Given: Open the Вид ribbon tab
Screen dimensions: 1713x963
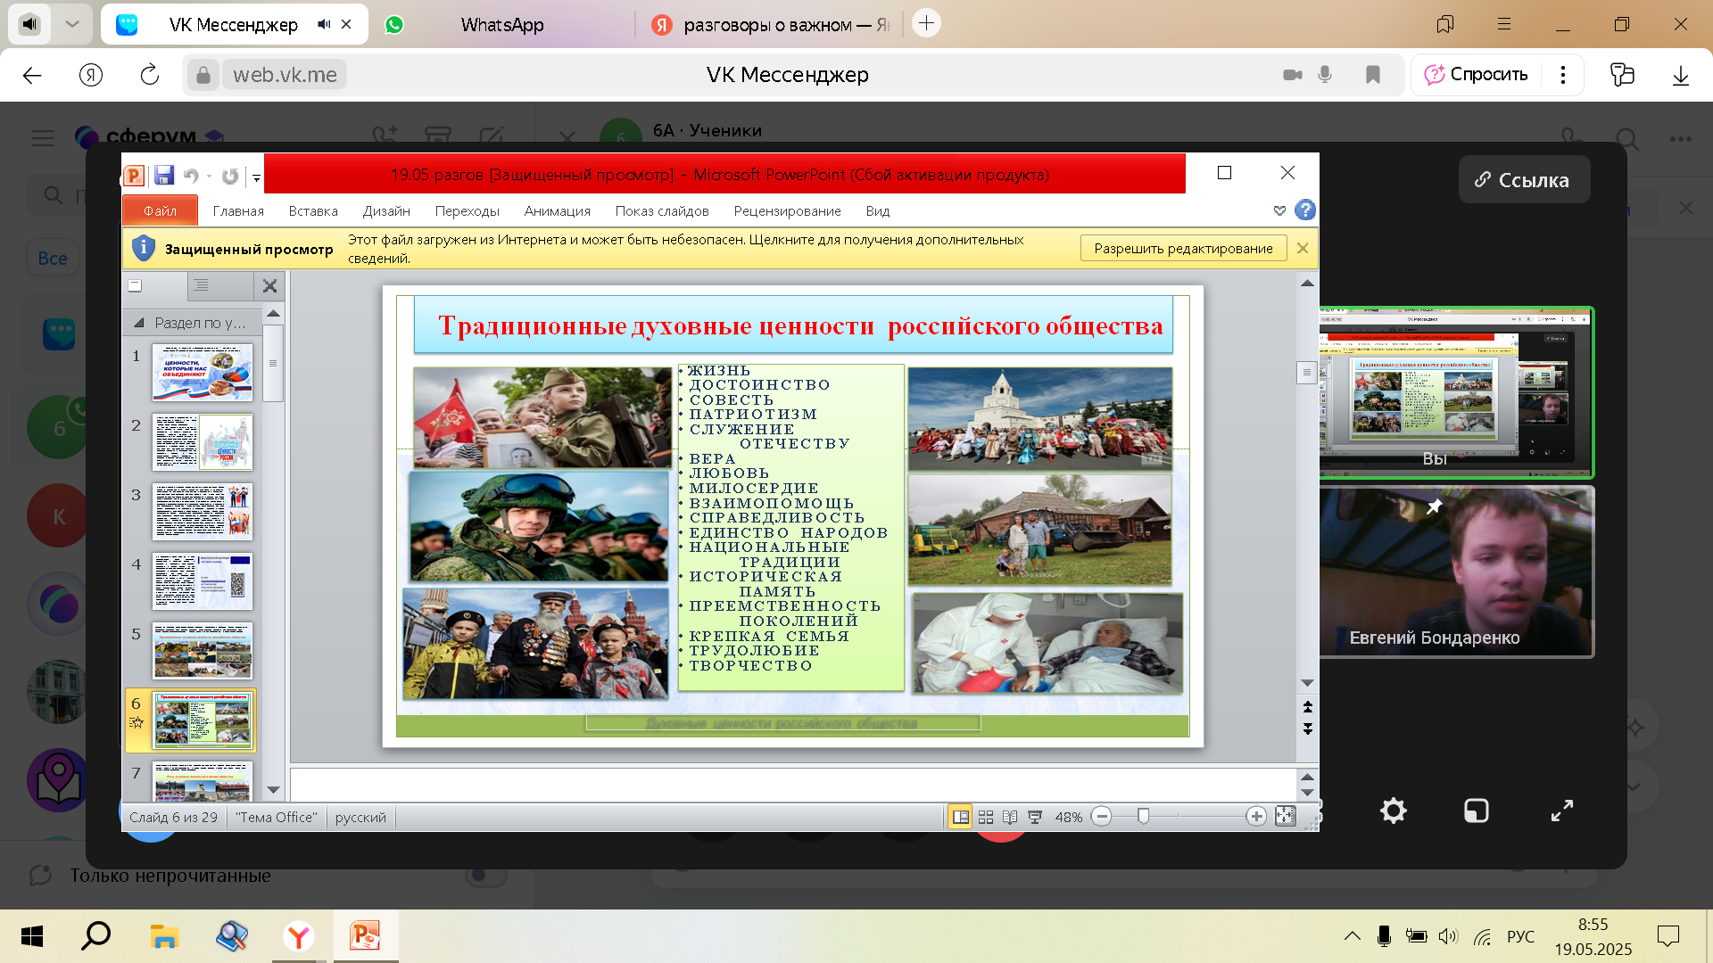Looking at the screenshot, I should click(x=877, y=210).
